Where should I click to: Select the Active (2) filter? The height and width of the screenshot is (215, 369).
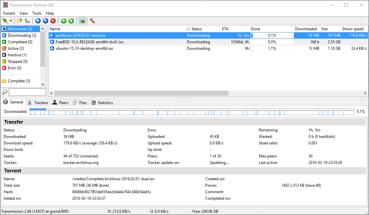(x=20, y=48)
